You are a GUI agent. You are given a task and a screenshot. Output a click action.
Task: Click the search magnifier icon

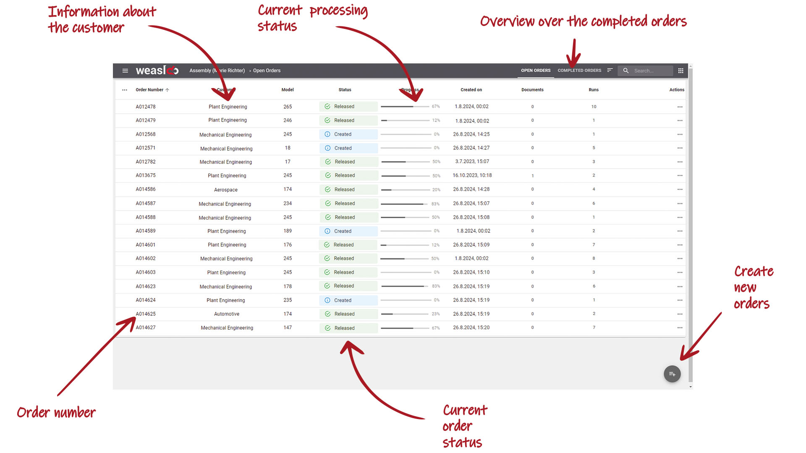point(625,70)
